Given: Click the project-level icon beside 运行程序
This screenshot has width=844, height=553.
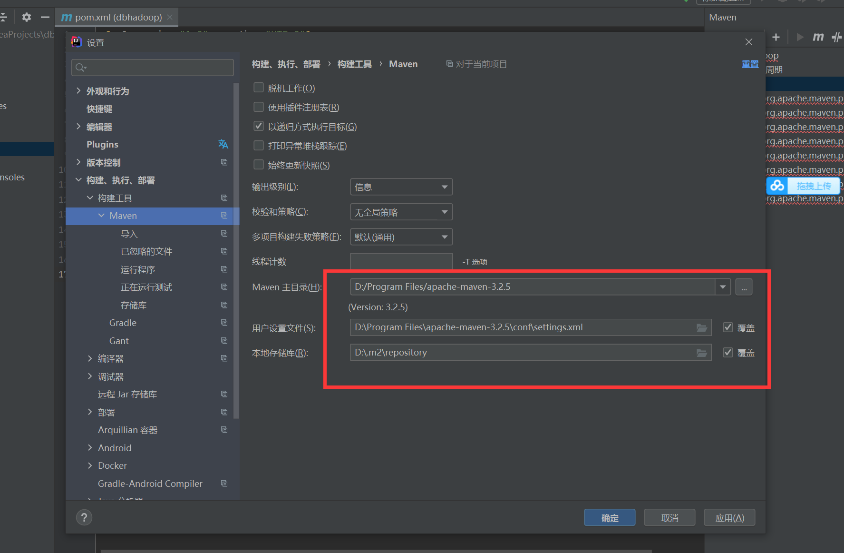Looking at the screenshot, I should [224, 269].
